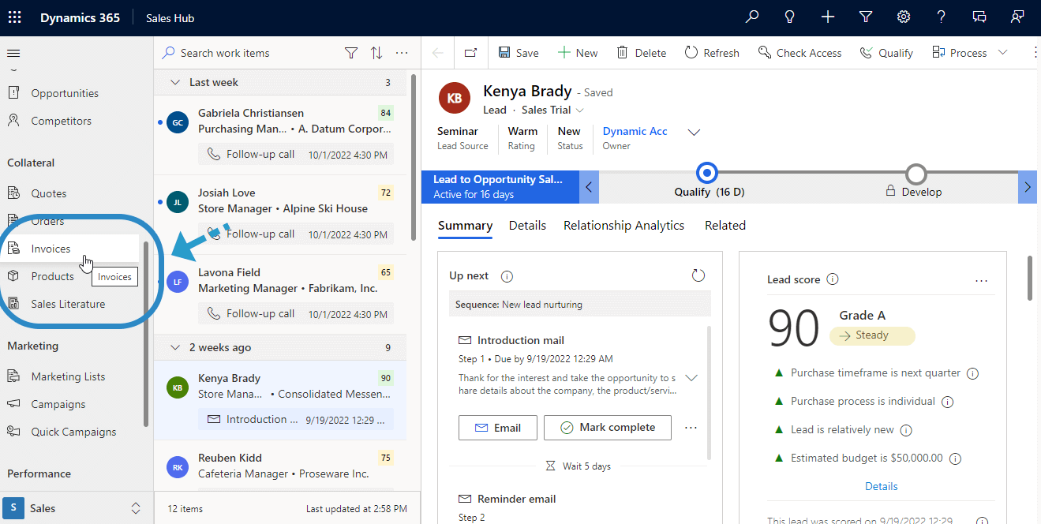Mark the Introduction mail step complete

[607, 427]
